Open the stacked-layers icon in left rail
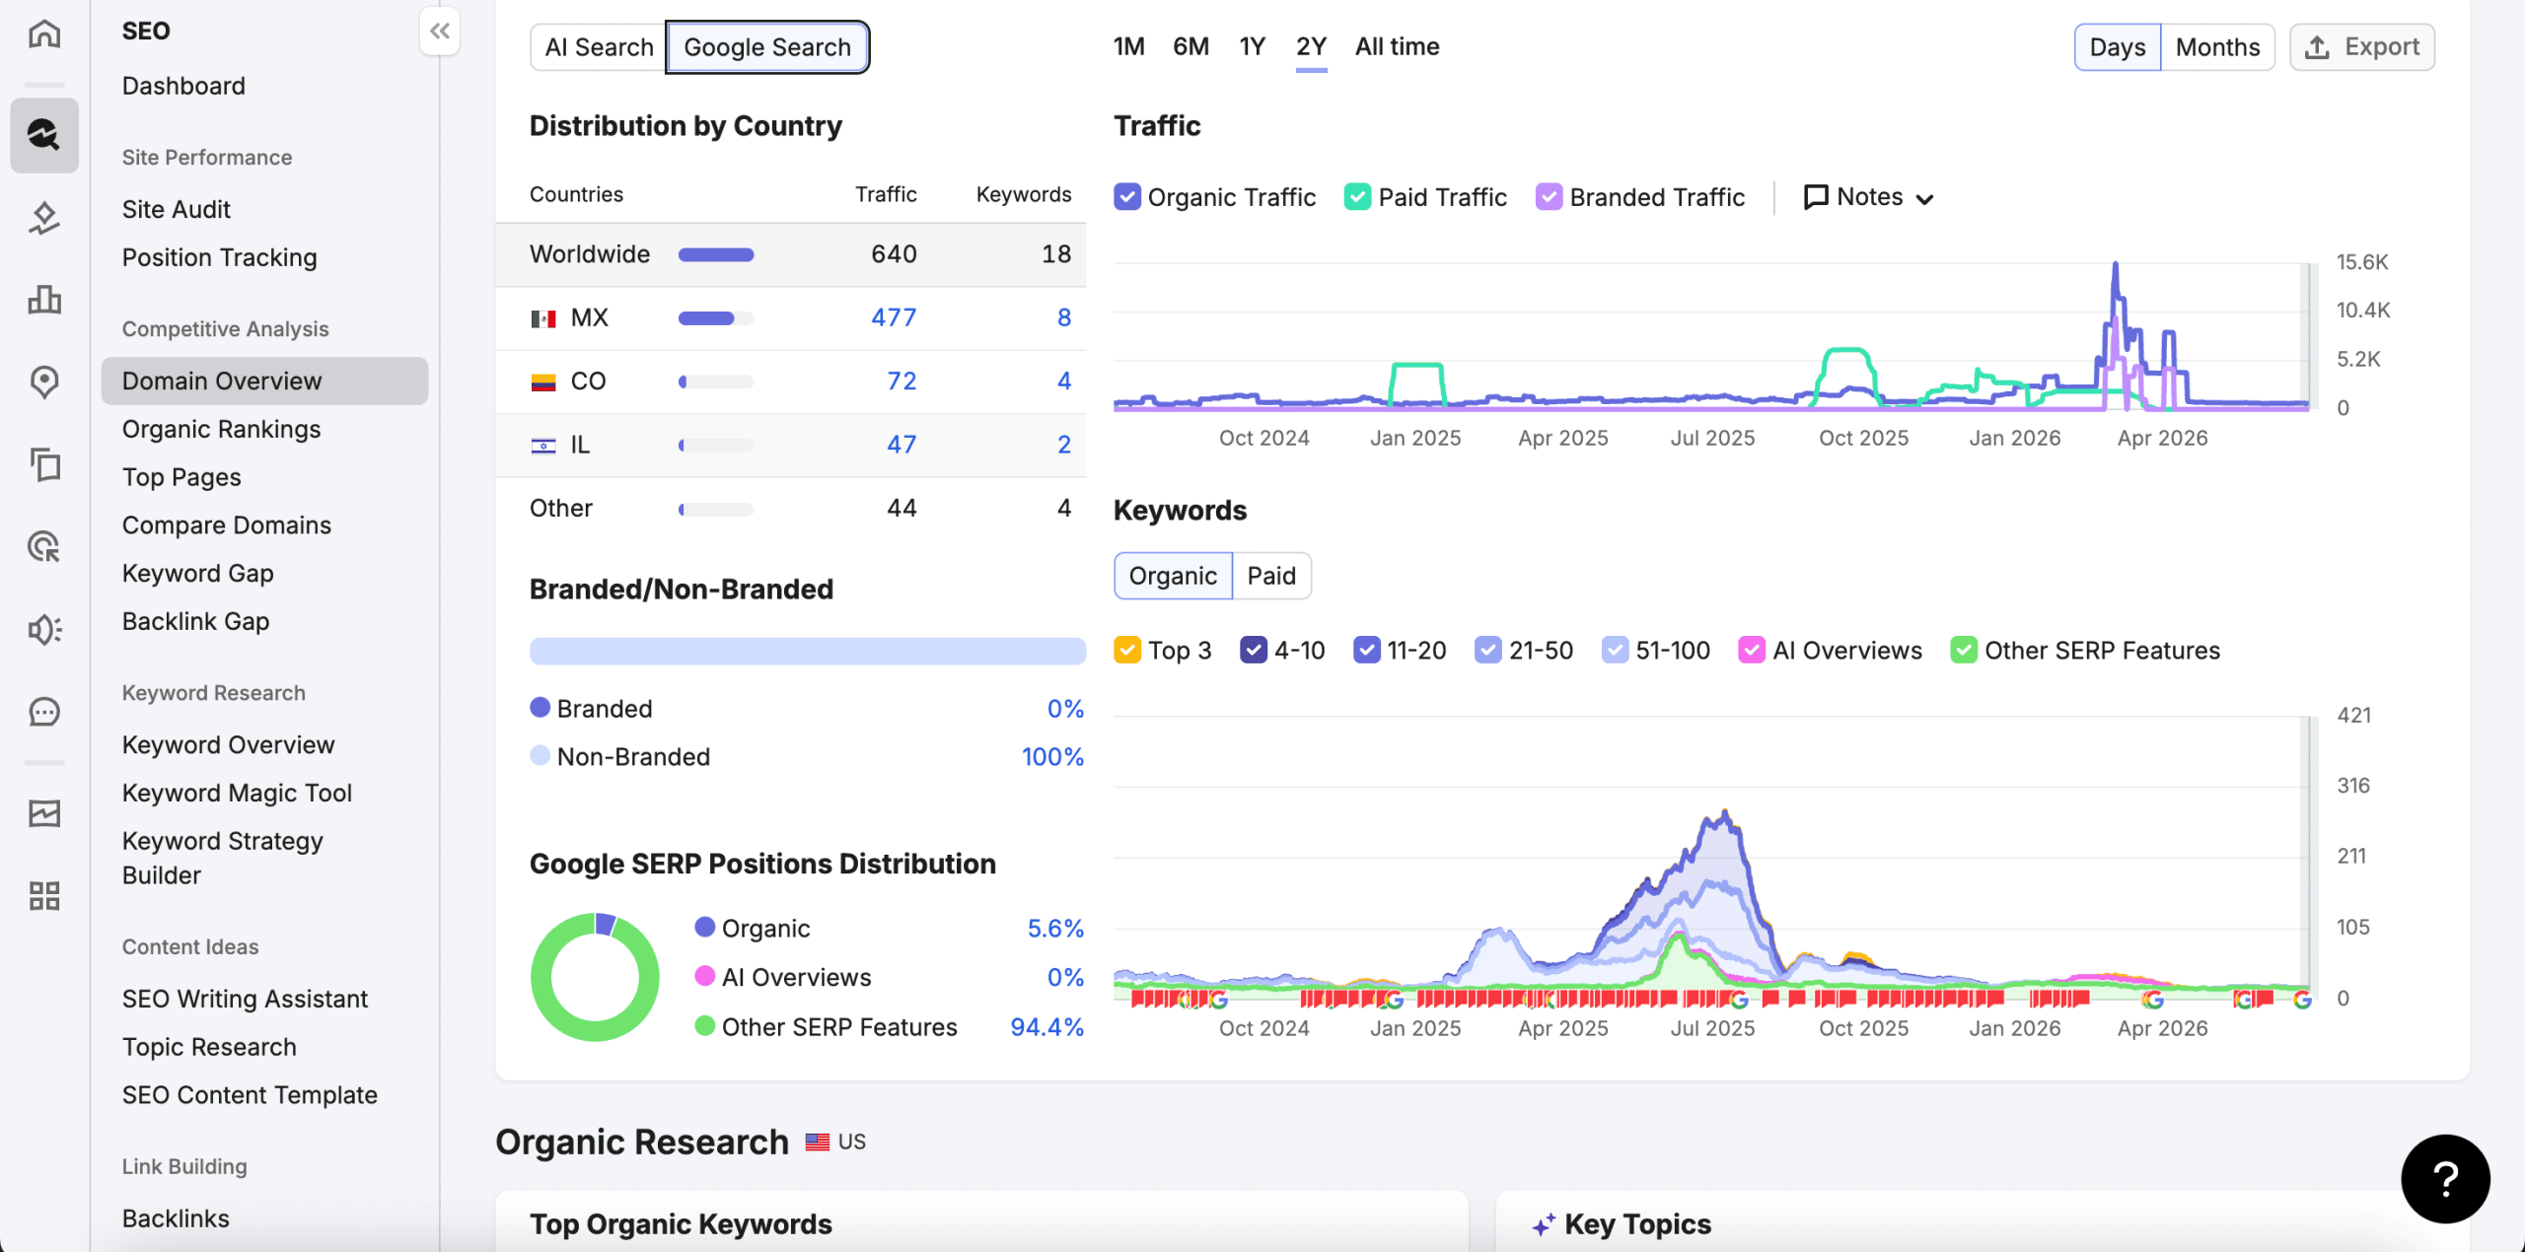Image resolution: width=2525 pixels, height=1252 pixels. coord(44,218)
